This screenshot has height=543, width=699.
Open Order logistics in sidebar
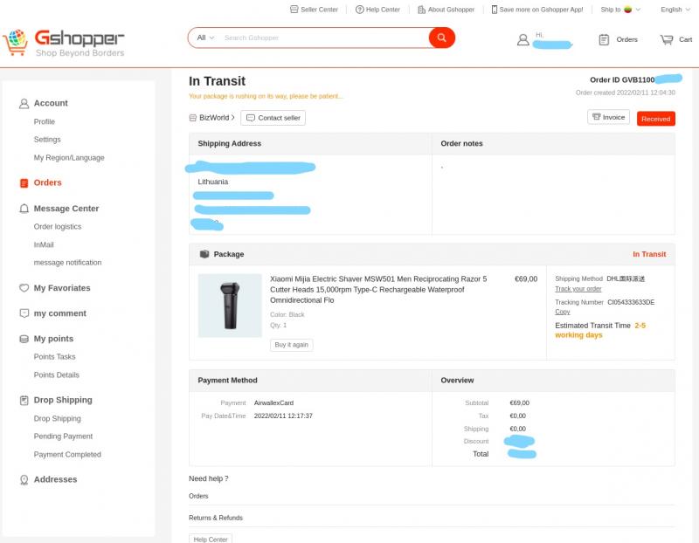(x=58, y=226)
